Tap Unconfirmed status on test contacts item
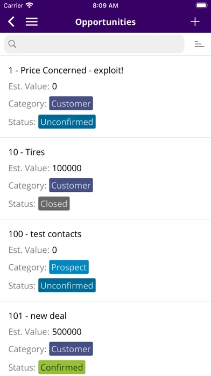The width and height of the screenshot is (211, 376). click(67, 285)
